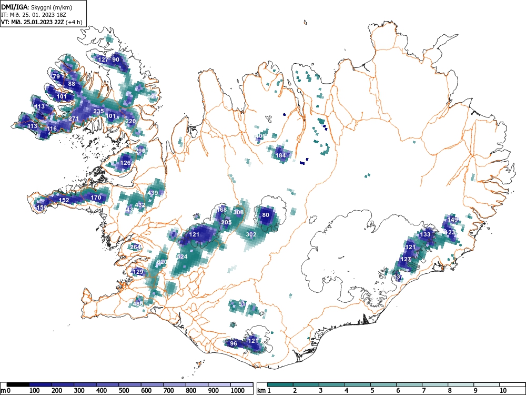Click the visibility value 524 on the map
526x395 pixels.
182,256
